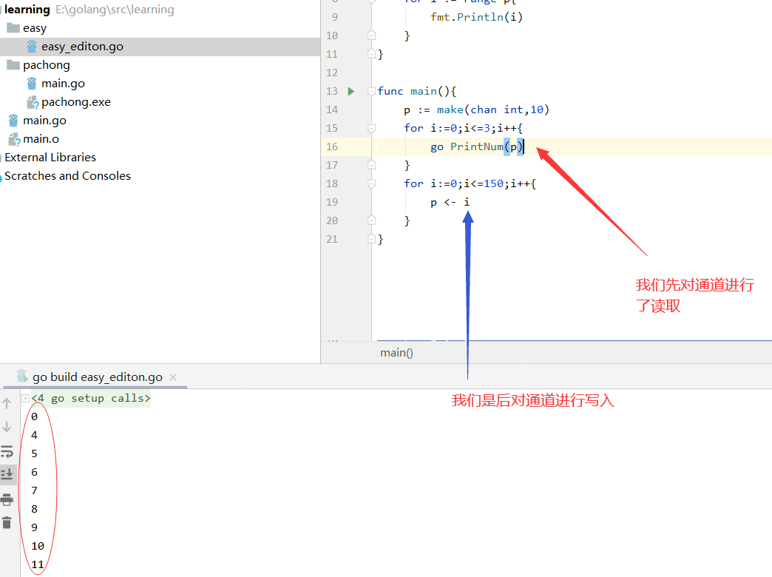Fold the for loop starting on line 15

371,128
